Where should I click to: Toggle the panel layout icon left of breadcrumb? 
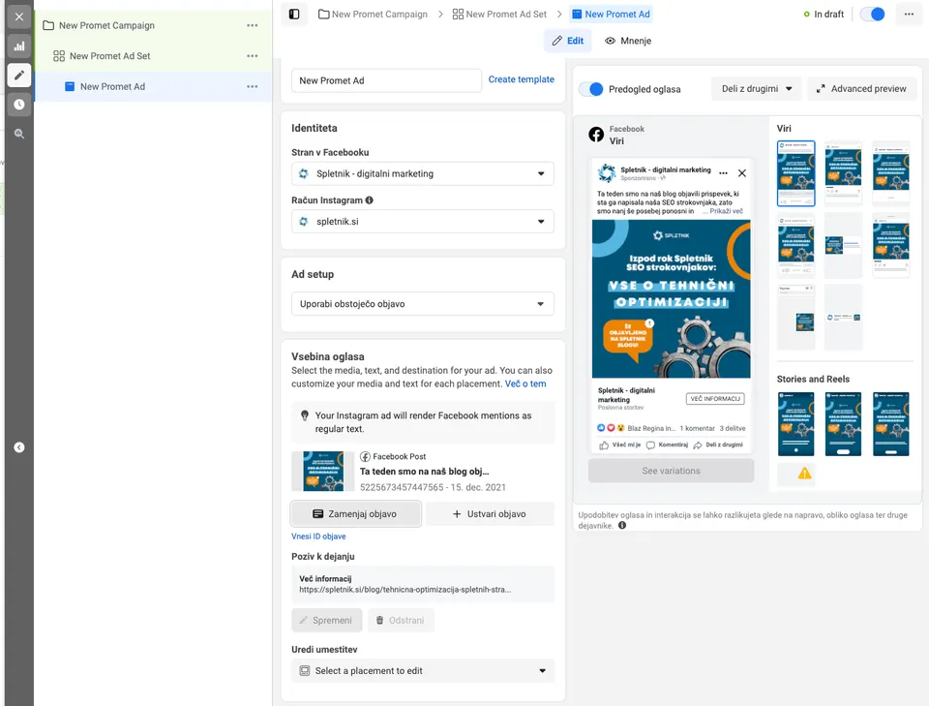tap(294, 15)
